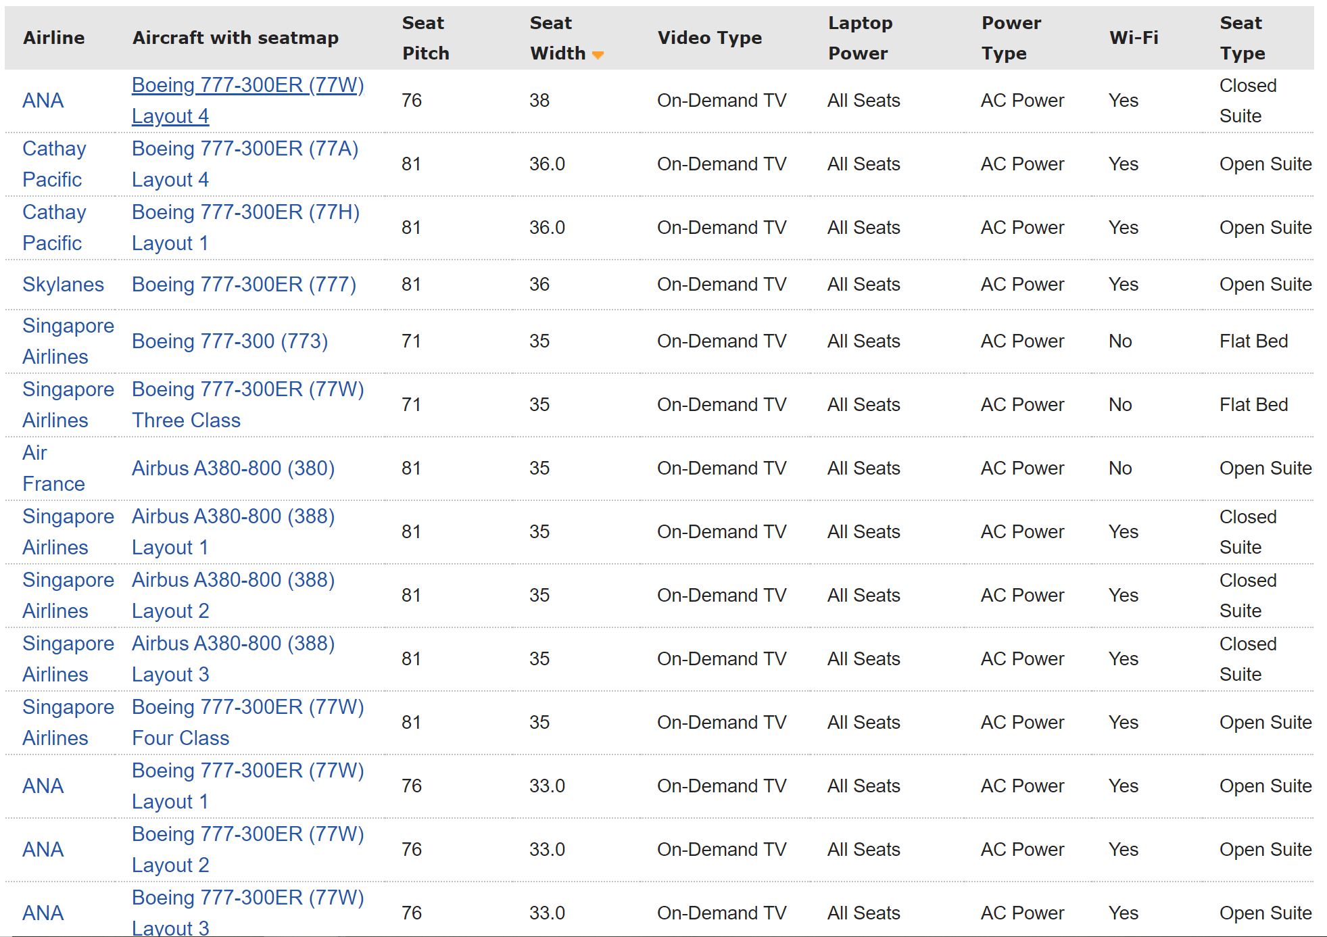This screenshot has width=1327, height=937.
Task: Open ANA Boeing 777-300ER (77W) Layout 2 seatmap
Action: pyautogui.click(x=247, y=850)
